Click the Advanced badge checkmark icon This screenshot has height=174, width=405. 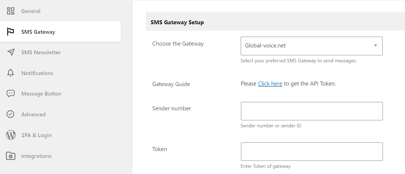click(11, 114)
